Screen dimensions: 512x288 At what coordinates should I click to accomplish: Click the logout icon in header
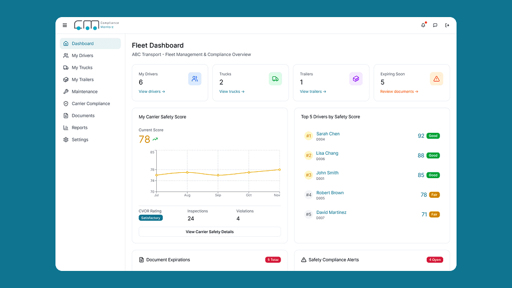pos(447,25)
